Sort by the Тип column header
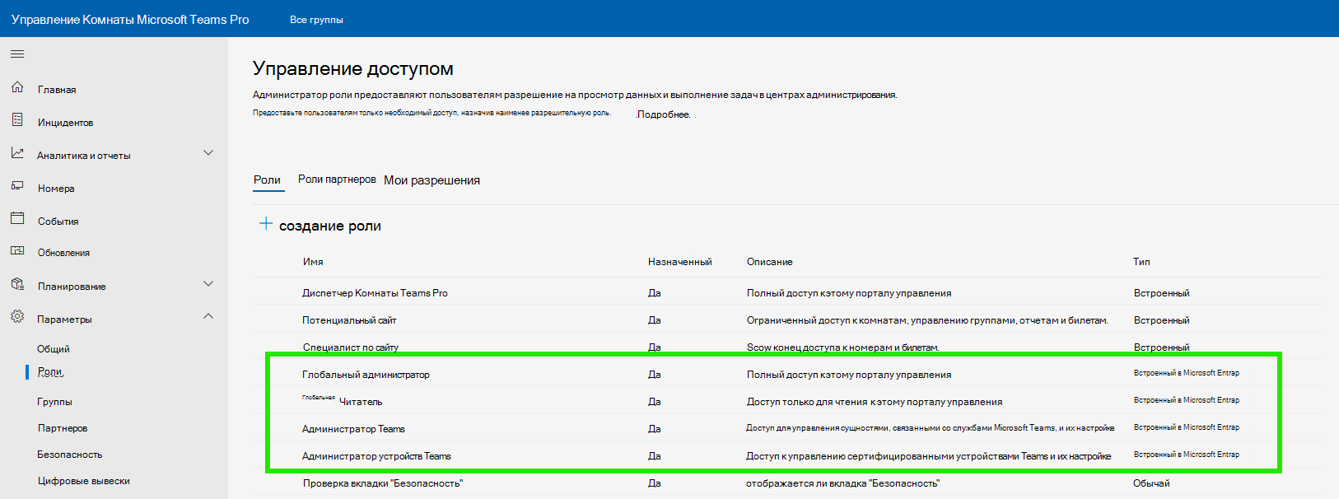1339x499 pixels. (1141, 262)
